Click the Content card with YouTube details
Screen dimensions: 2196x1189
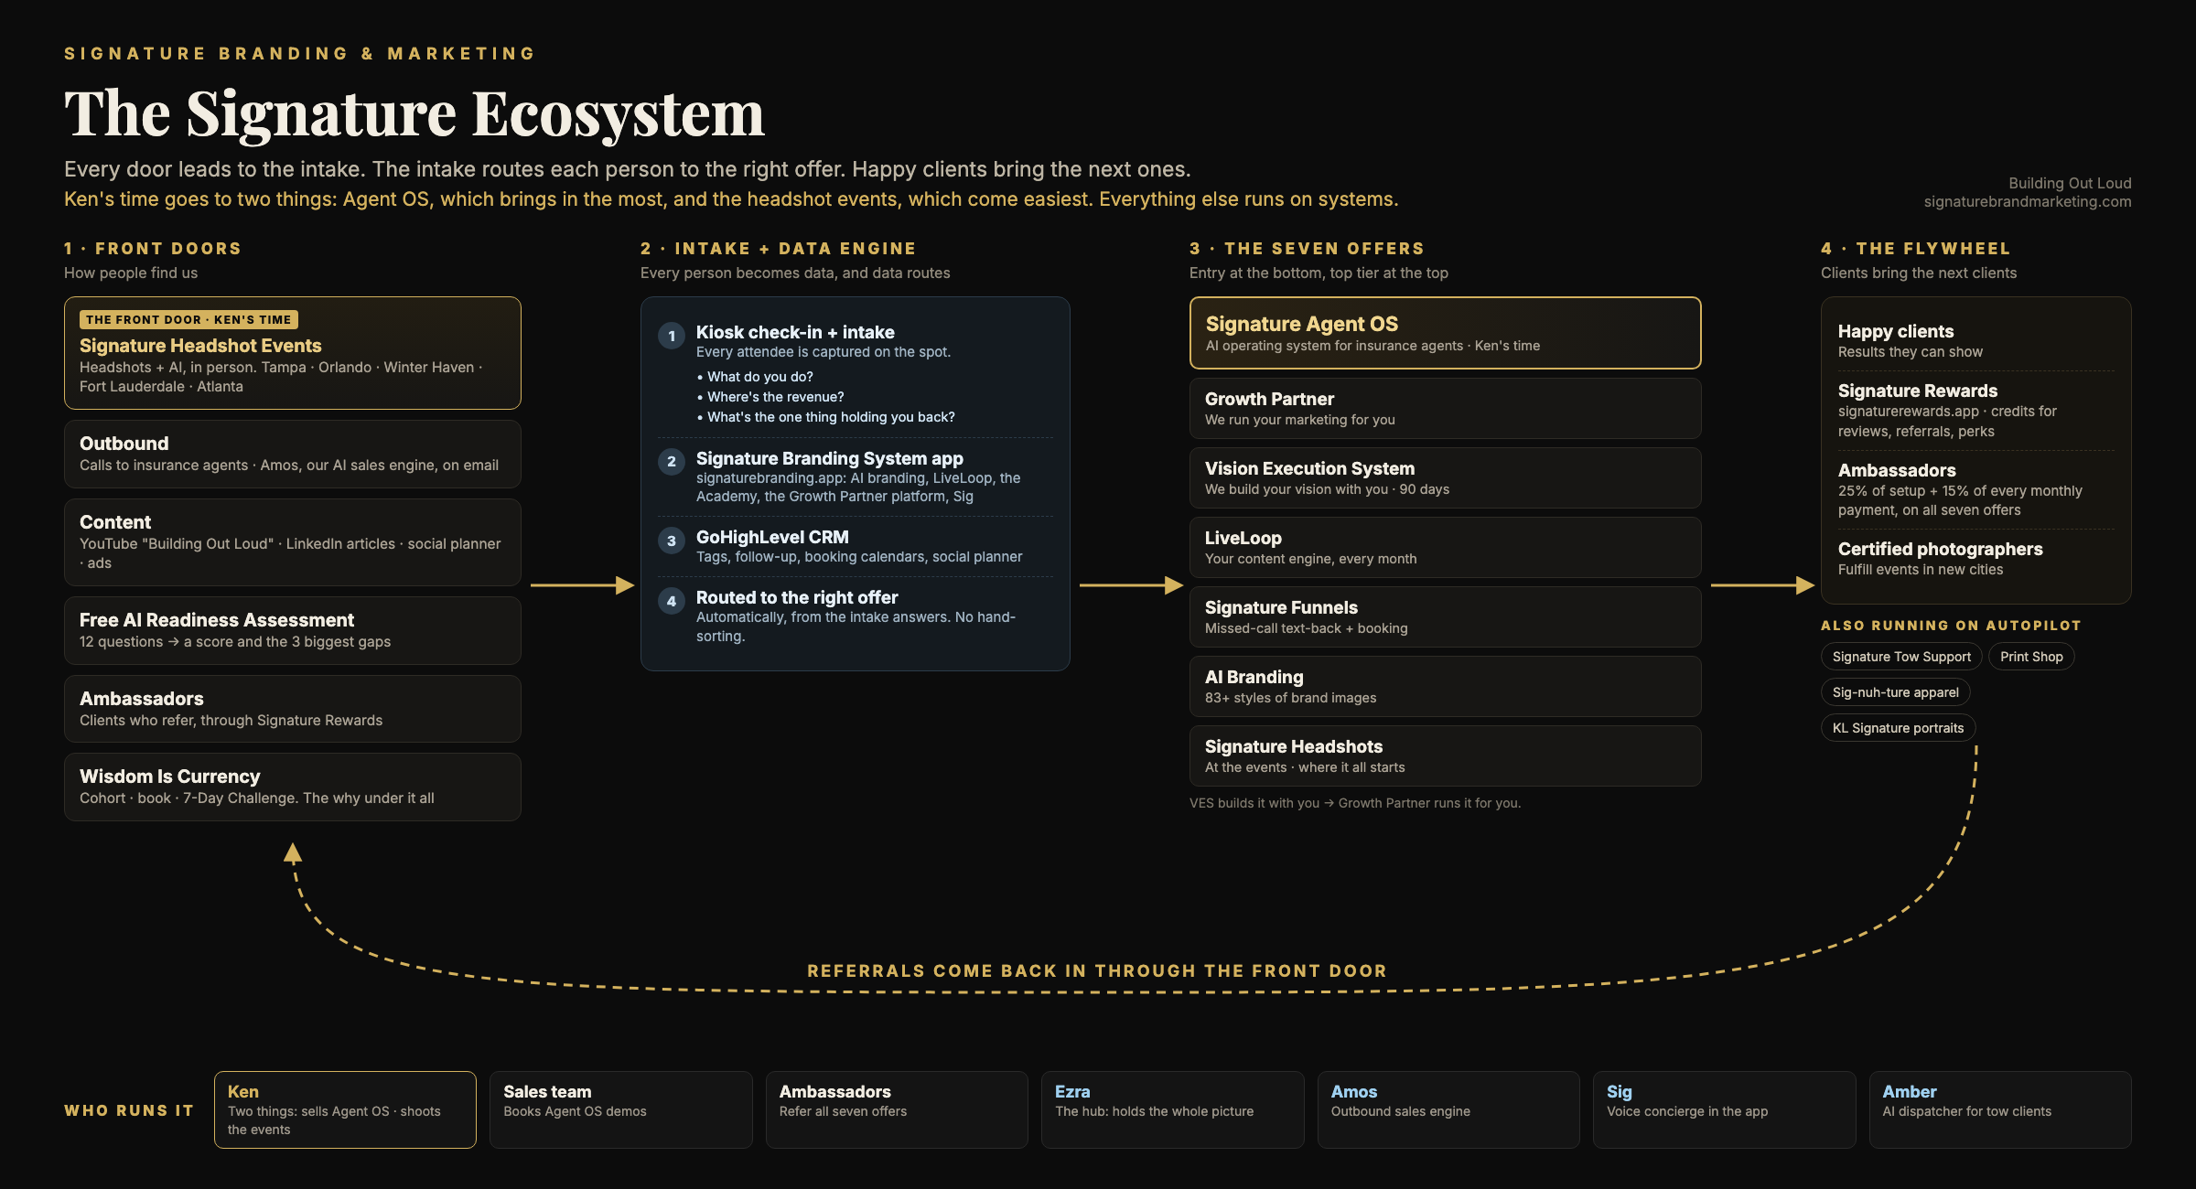pos(293,541)
